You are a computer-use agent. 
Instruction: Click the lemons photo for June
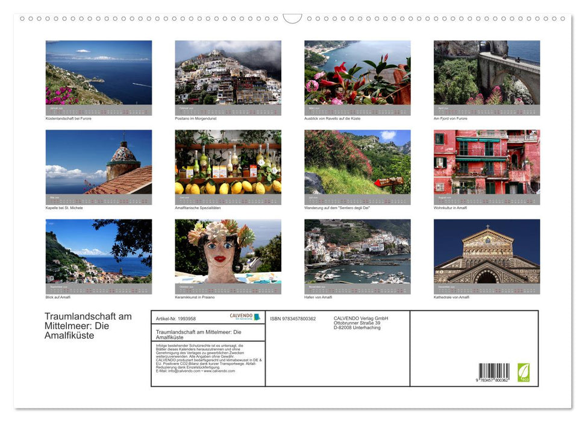(x=228, y=163)
